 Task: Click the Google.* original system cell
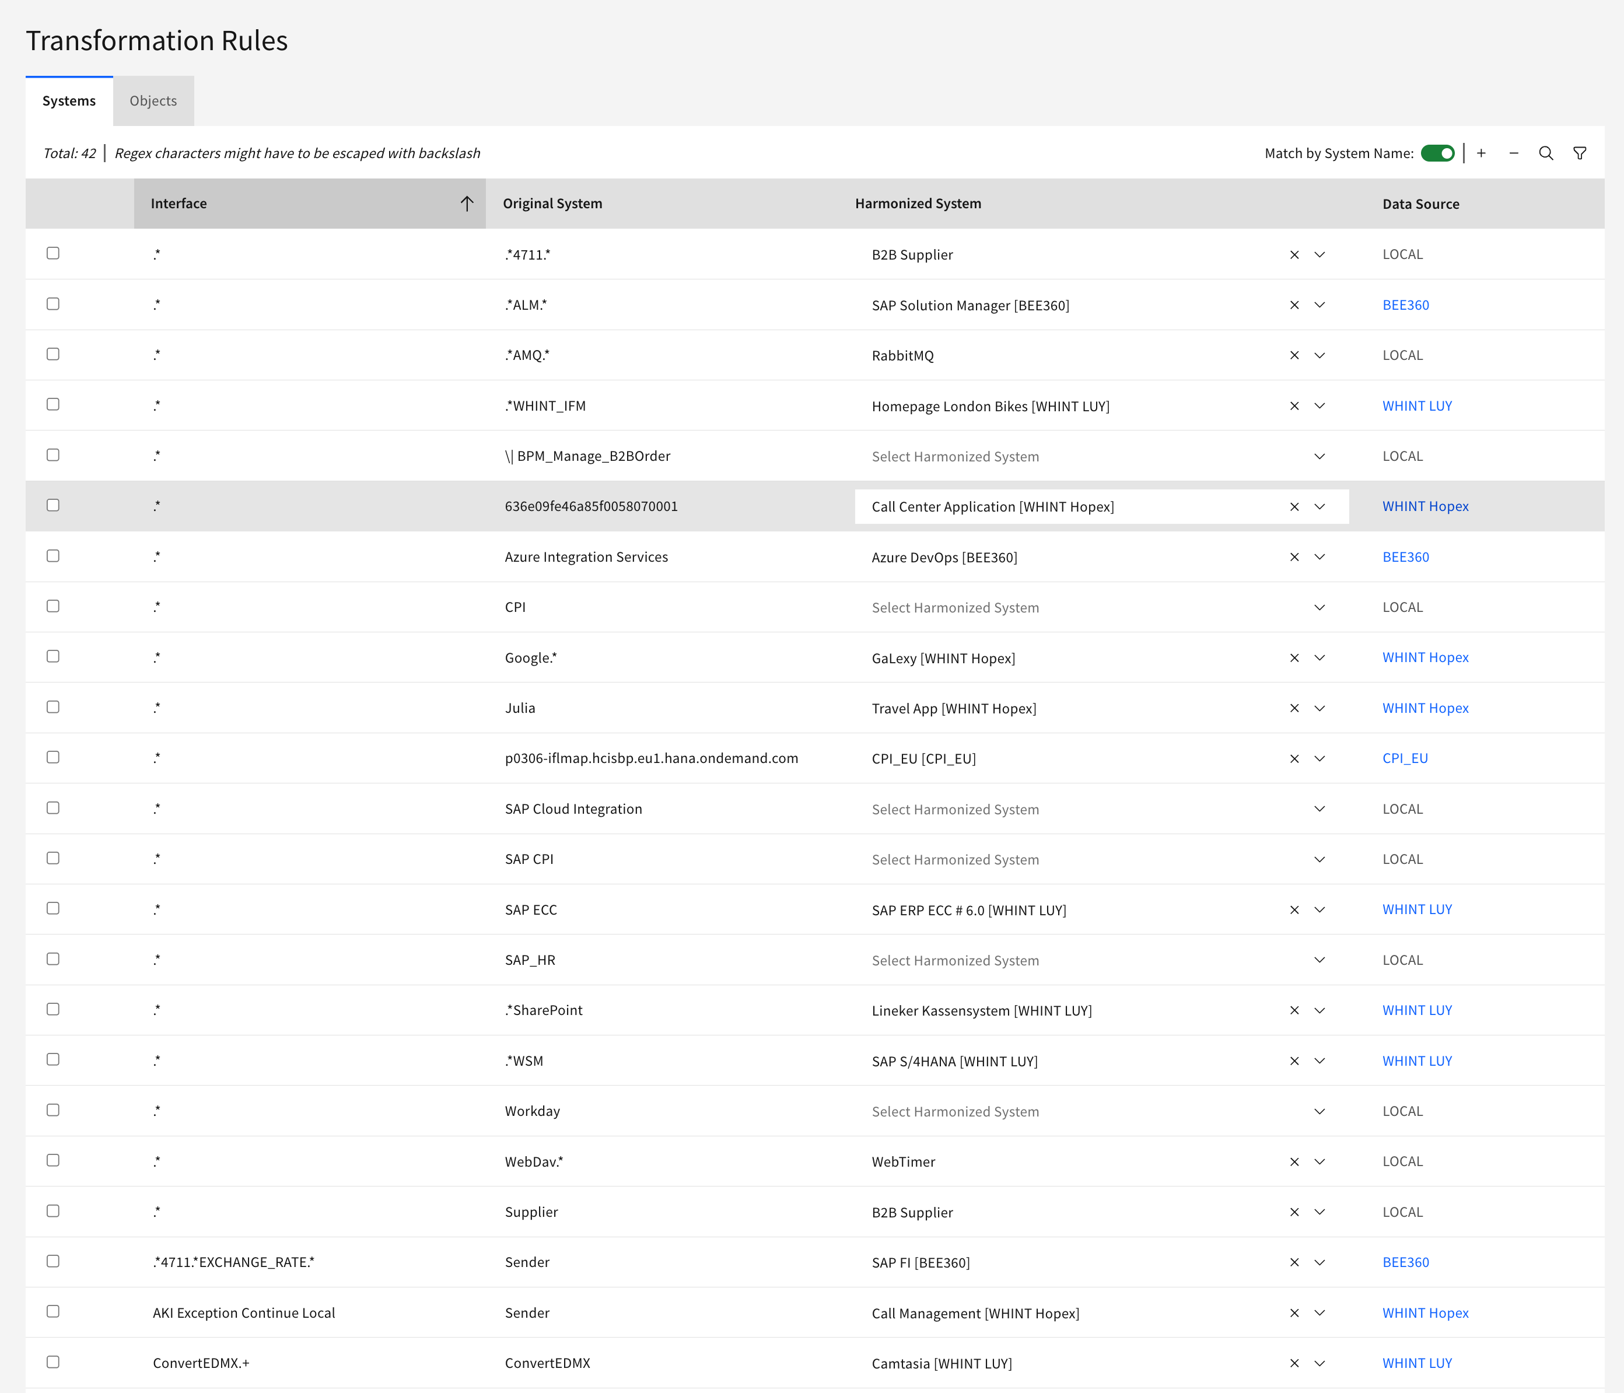click(531, 657)
